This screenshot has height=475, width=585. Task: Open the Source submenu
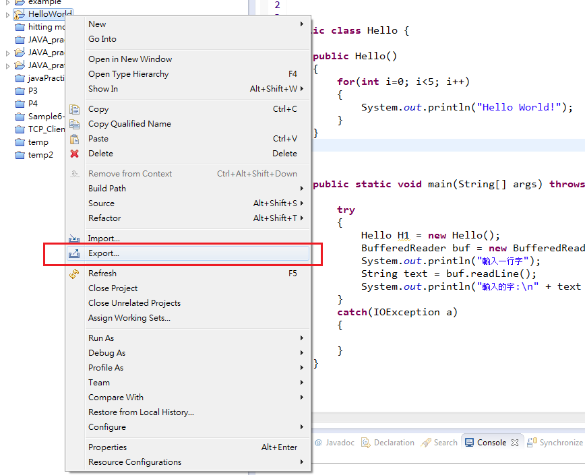[x=197, y=203]
